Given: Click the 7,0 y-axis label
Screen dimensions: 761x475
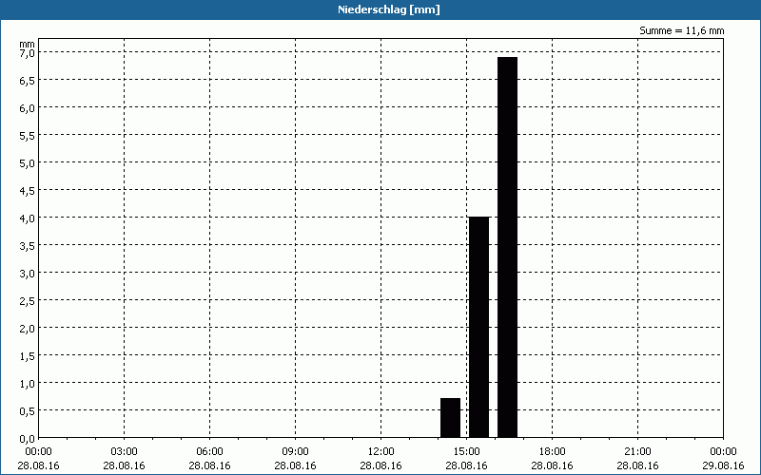Looking at the screenshot, I should tap(27, 53).
